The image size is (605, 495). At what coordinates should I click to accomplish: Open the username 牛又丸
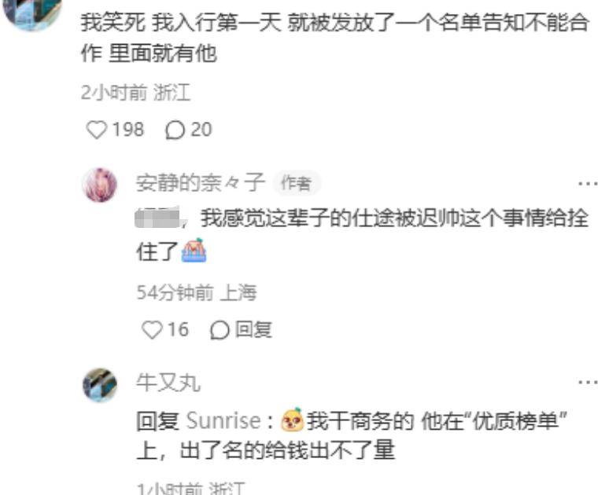pos(168,383)
